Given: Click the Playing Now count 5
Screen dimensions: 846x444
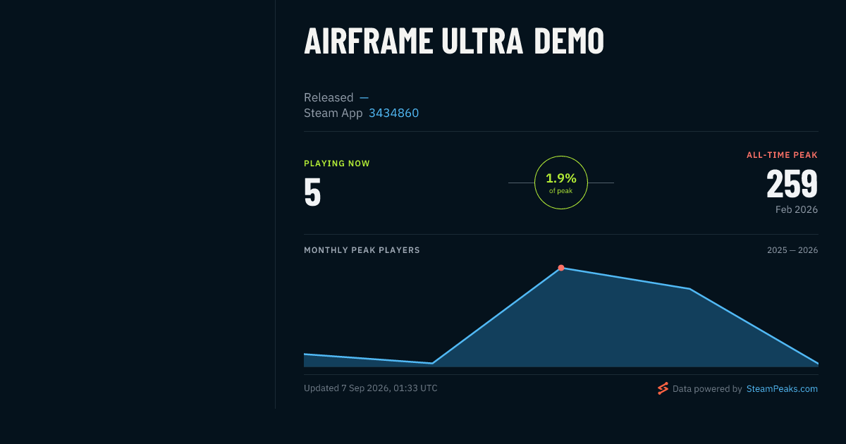Looking at the screenshot, I should click(x=312, y=192).
